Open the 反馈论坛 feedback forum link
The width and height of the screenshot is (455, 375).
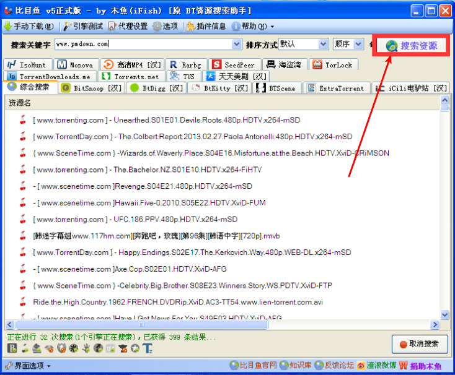pyautogui.click(x=334, y=365)
